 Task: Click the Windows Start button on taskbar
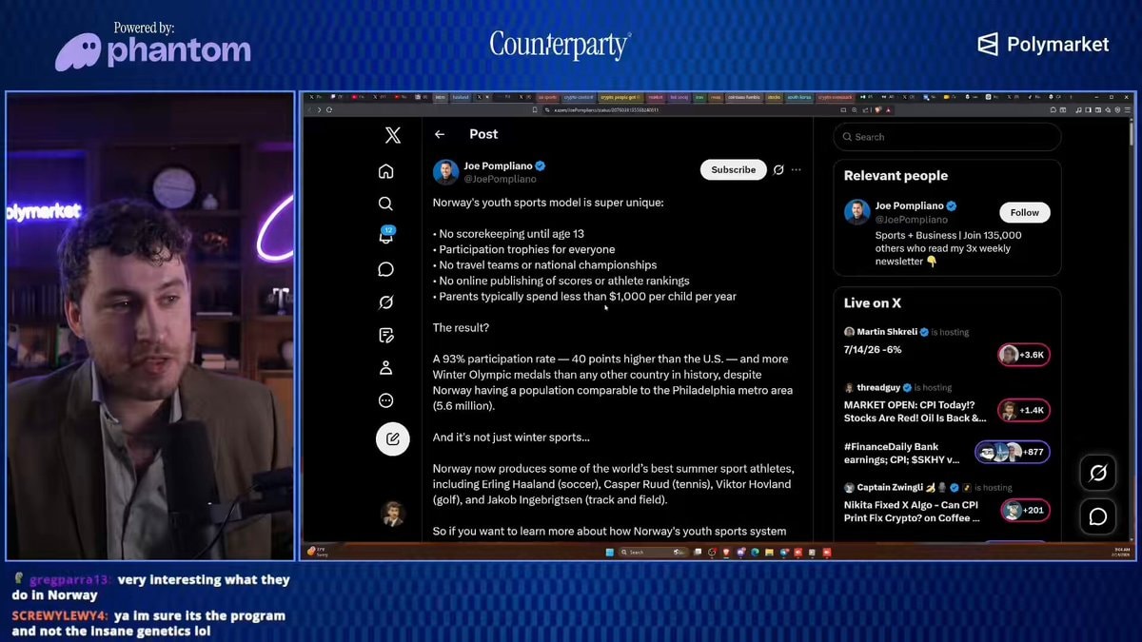click(610, 552)
